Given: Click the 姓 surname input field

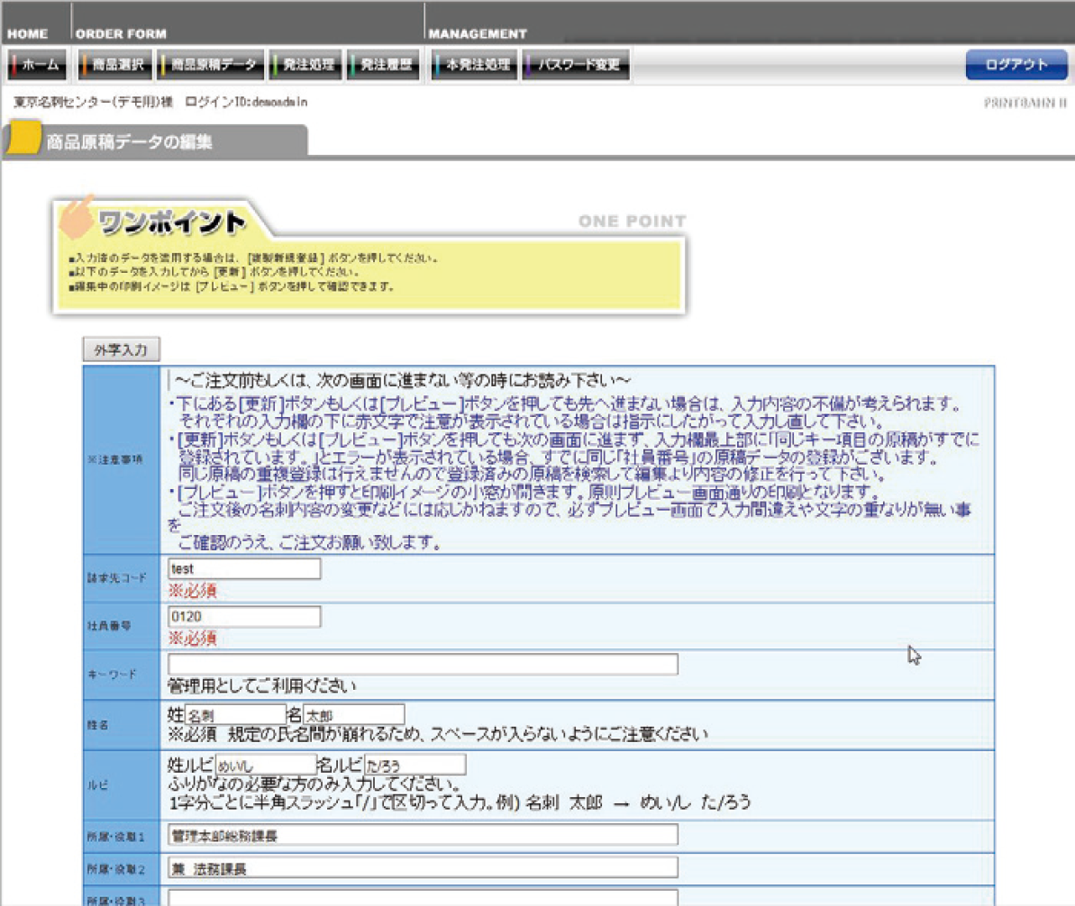Looking at the screenshot, I should 235,714.
